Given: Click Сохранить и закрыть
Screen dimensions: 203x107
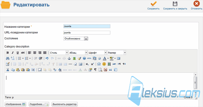Looking at the screenshot, I should (175, 6).
